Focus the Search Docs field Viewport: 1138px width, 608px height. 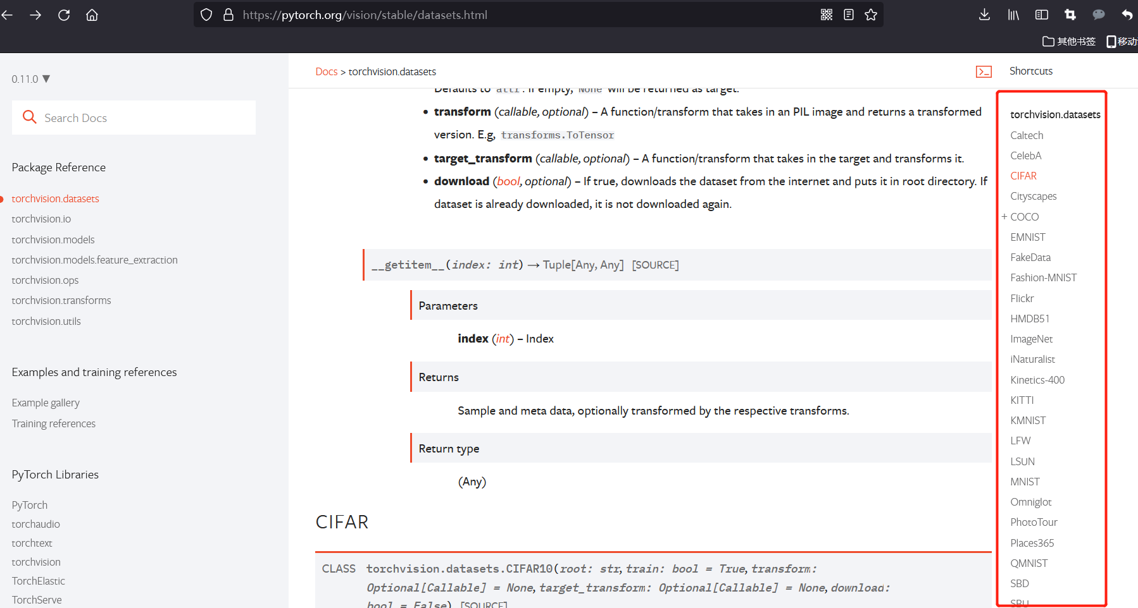coord(134,118)
